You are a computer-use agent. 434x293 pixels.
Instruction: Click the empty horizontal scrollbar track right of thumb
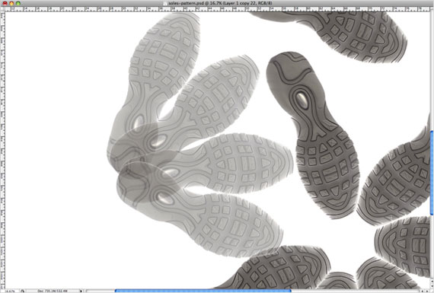coord(356,291)
